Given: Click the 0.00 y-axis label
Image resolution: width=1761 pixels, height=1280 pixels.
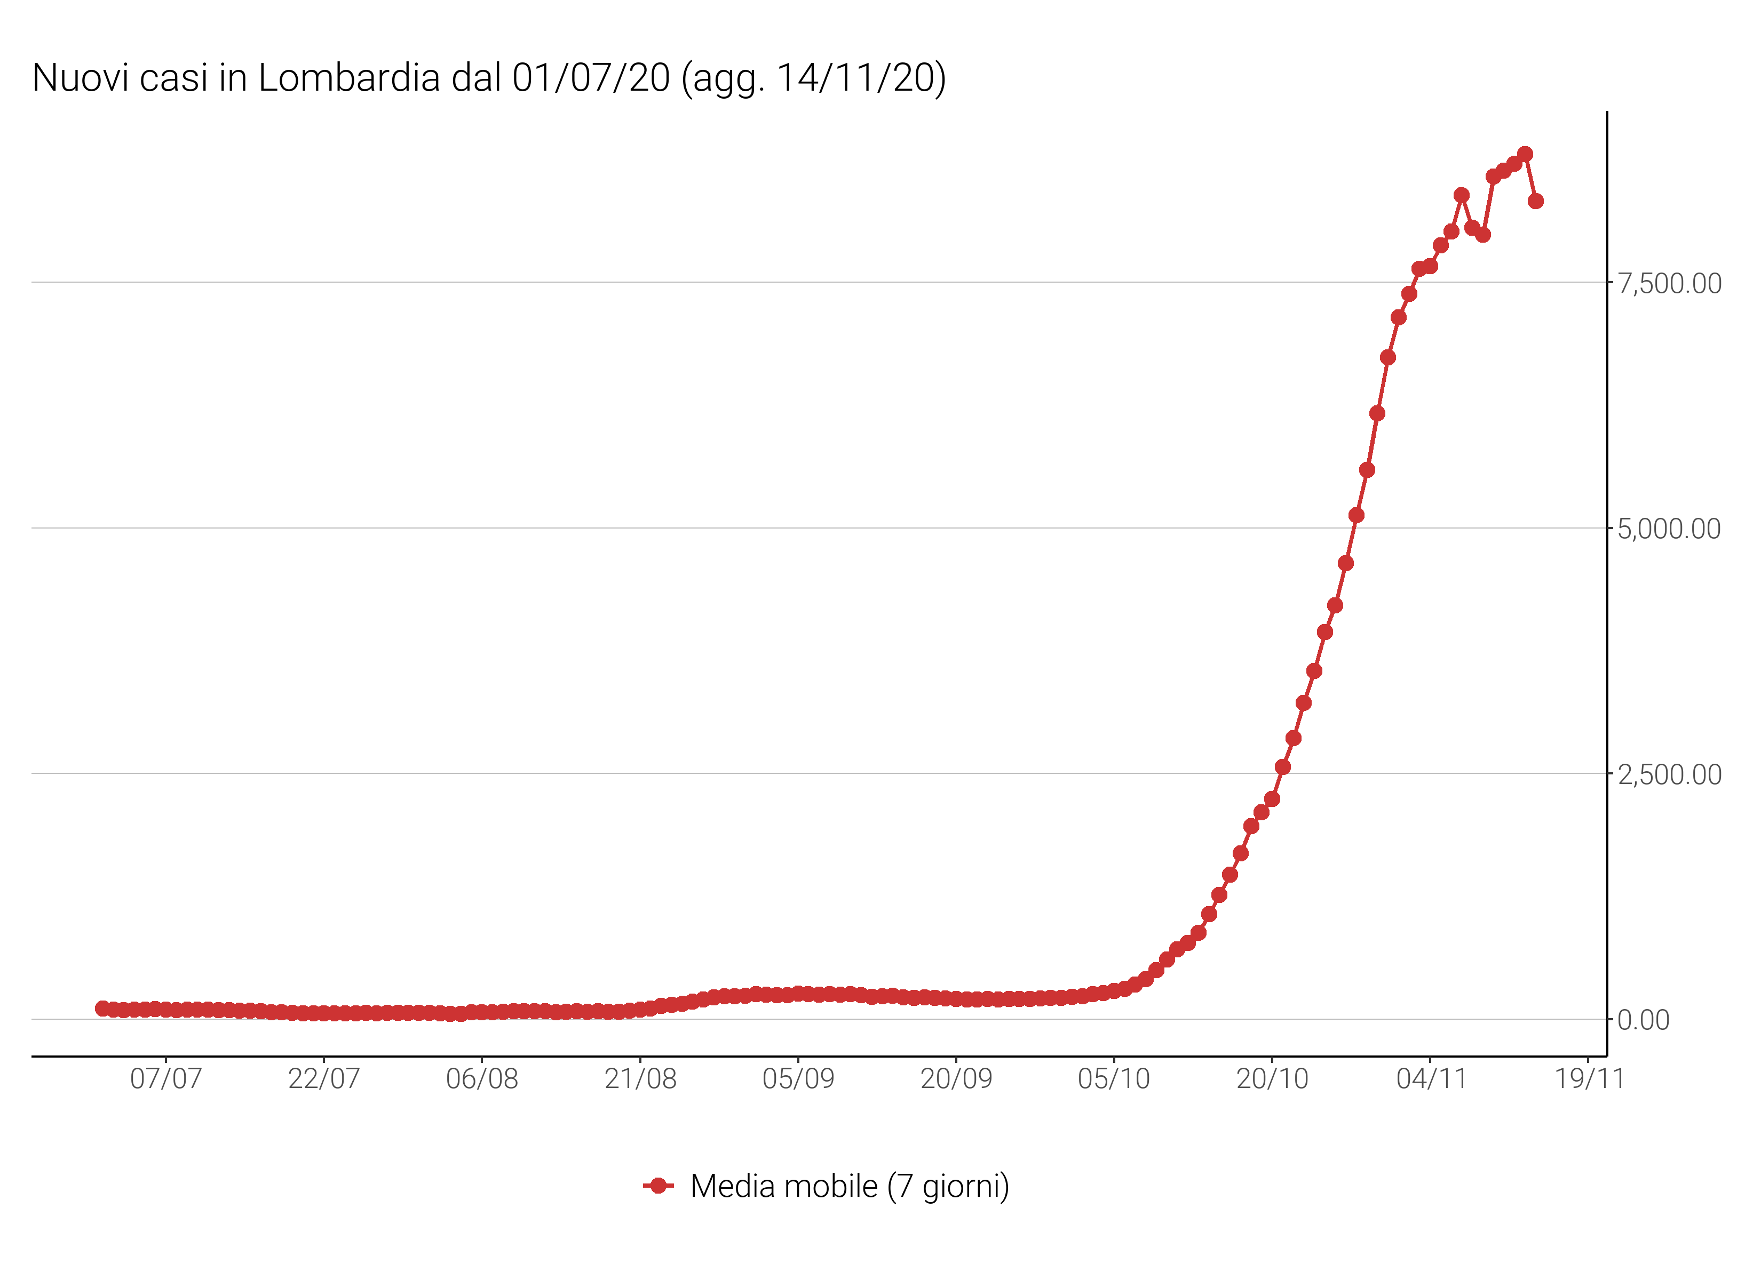Looking at the screenshot, I should pos(1643,1020).
